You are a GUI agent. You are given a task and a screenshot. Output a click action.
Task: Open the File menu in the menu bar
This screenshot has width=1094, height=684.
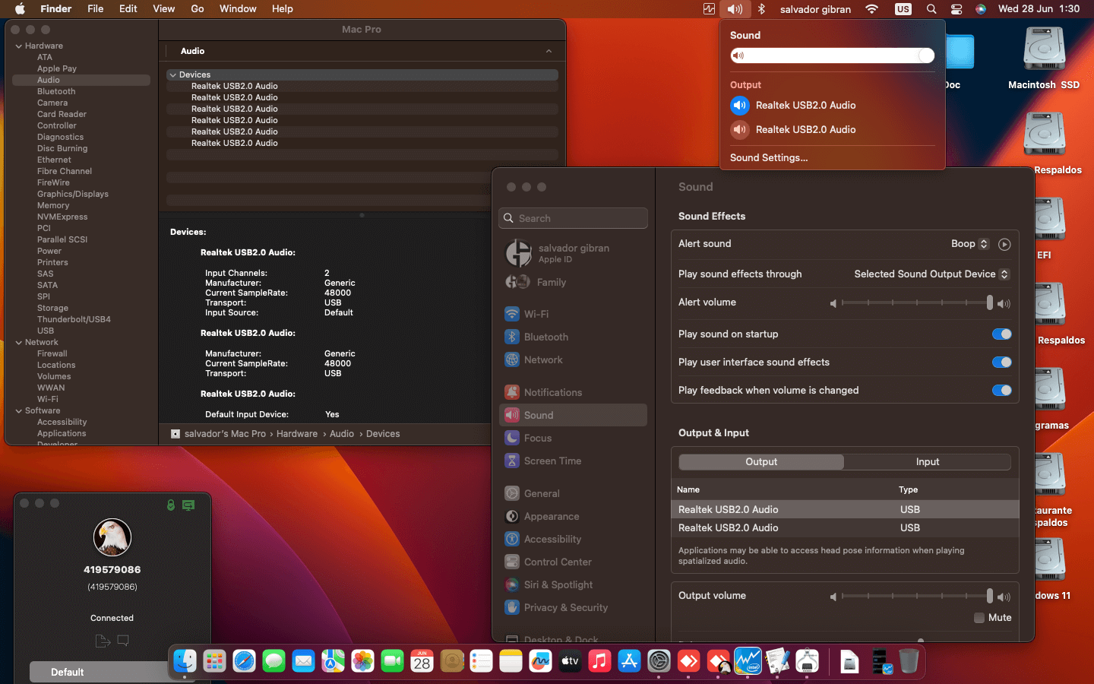point(96,9)
